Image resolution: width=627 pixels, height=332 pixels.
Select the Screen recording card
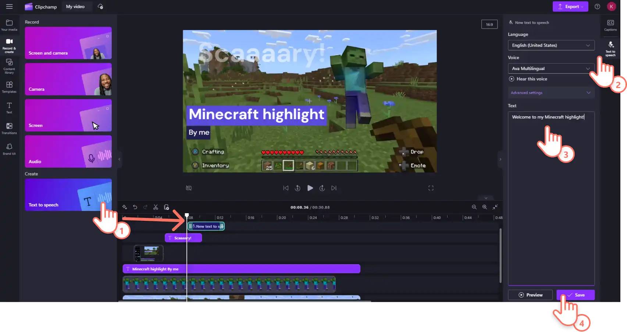pyautogui.click(x=68, y=115)
